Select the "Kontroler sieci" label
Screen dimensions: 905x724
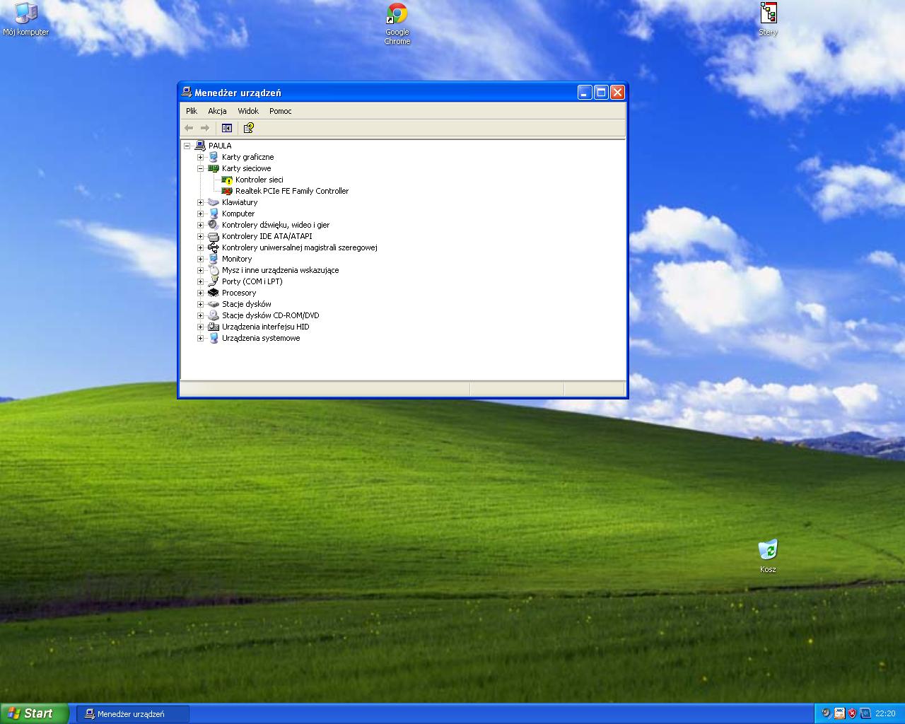(x=259, y=180)
